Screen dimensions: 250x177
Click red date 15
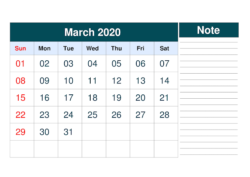click(x=20, y=98)
